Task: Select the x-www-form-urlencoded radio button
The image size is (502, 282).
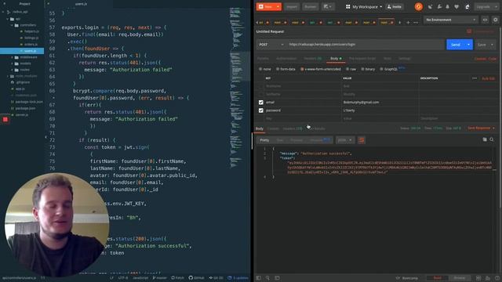Action: tap(302, 69)
